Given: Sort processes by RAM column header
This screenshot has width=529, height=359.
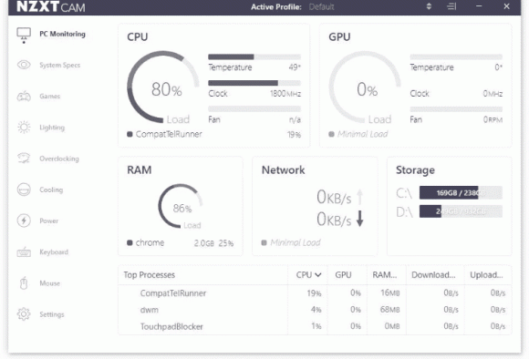Looking at the screenshot, I should point(384,275).
